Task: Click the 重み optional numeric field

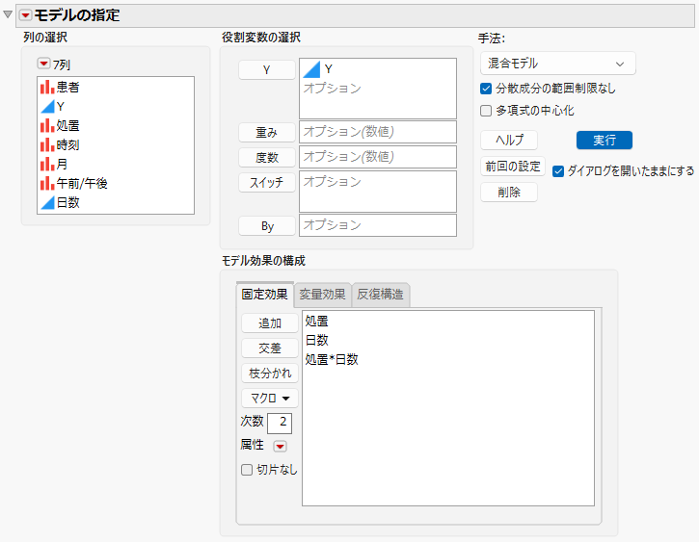Action: [378, 132]
